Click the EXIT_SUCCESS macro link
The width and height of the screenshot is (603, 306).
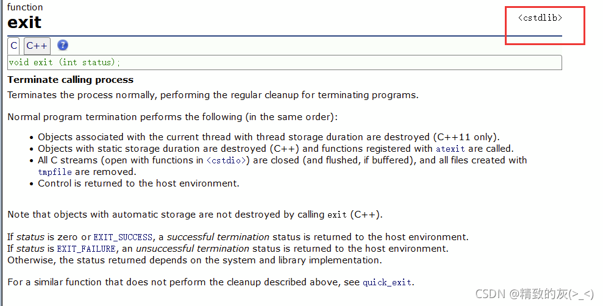coord(123,237)
